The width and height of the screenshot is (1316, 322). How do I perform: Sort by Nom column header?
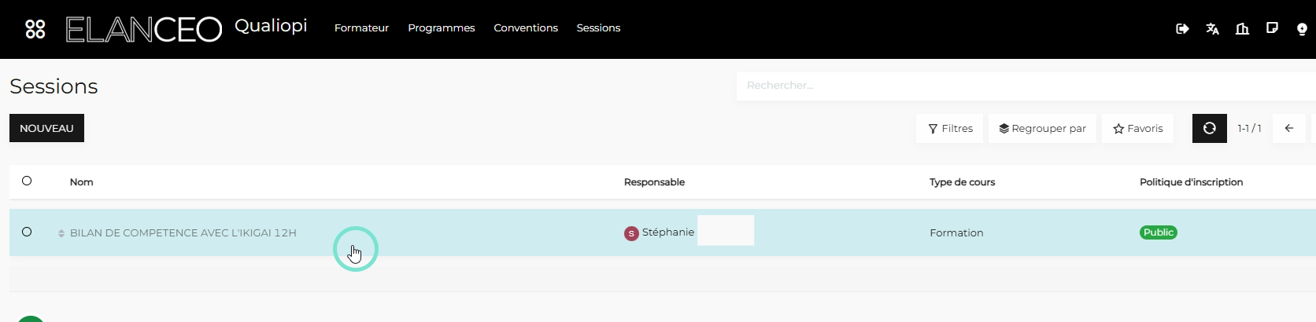tap(82, 182)
